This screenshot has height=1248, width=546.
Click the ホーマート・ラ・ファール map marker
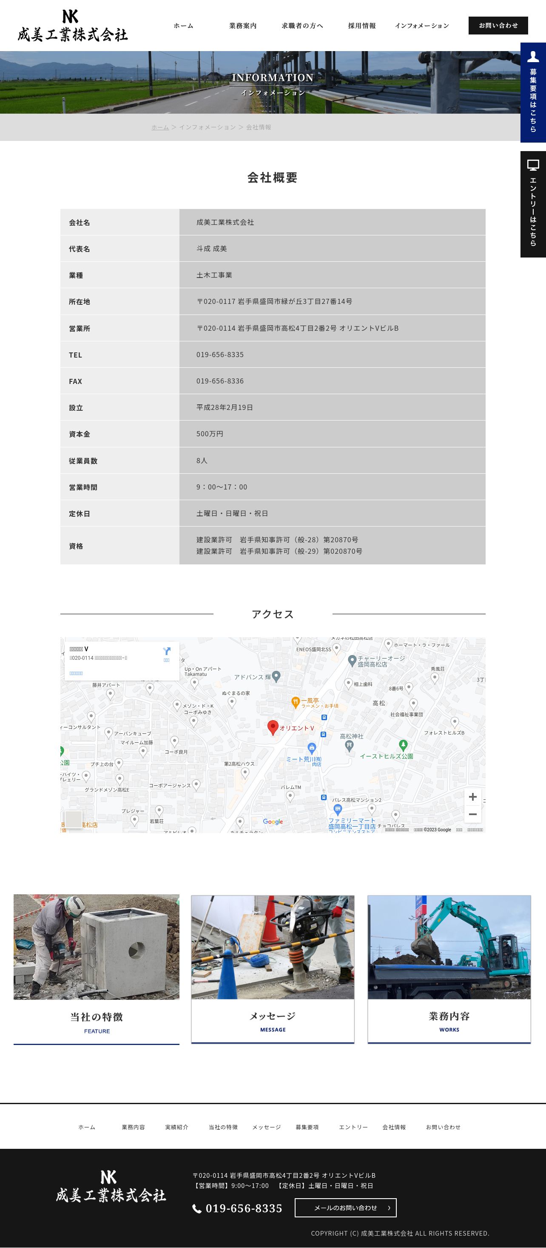pyautogui.click(x=388, y=644)
